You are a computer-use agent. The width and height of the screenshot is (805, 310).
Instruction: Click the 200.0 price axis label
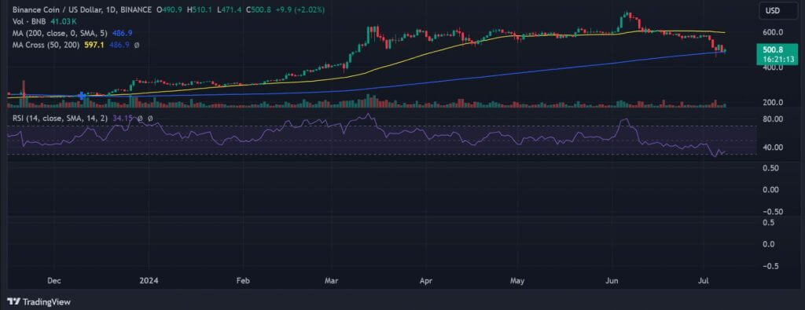(x=773, y=102)
